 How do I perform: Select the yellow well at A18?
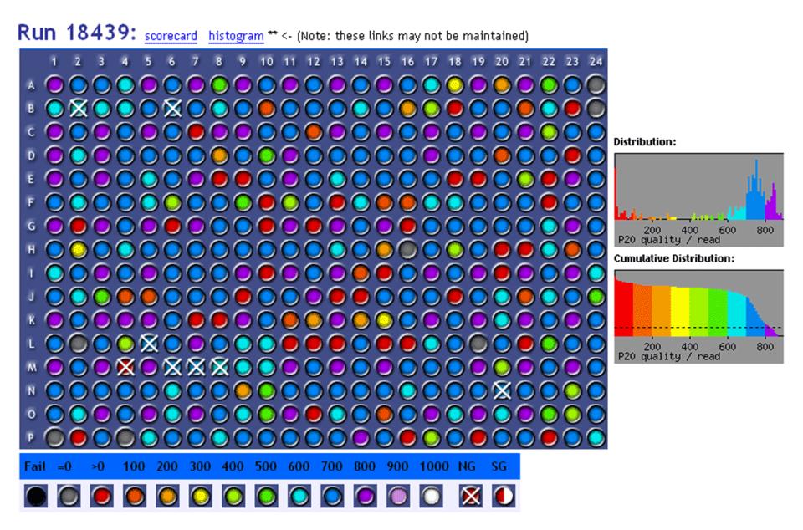click(x=455, y=85)
